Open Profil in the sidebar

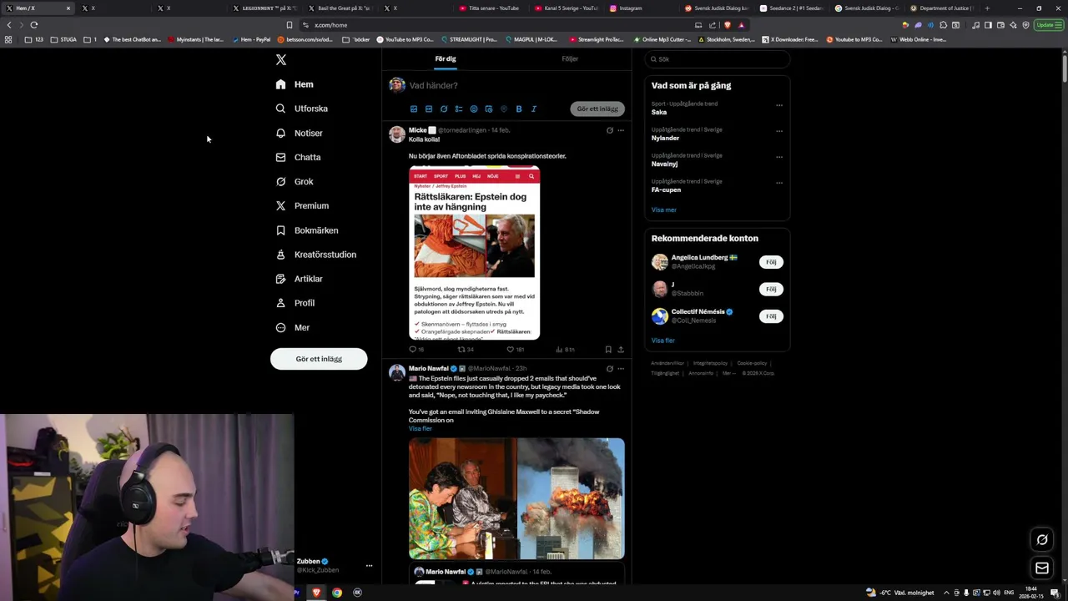[x=295, y=303]
